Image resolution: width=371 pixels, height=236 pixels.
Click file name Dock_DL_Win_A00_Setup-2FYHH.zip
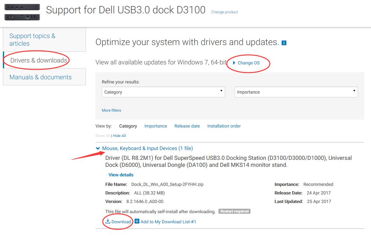point(167,184)
